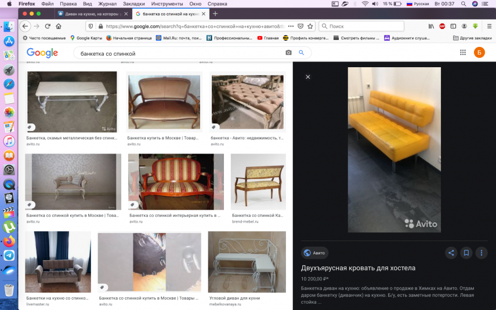The image size is (496, 310).
Task: Open Finder from the Dock
Action: point(9,27)
